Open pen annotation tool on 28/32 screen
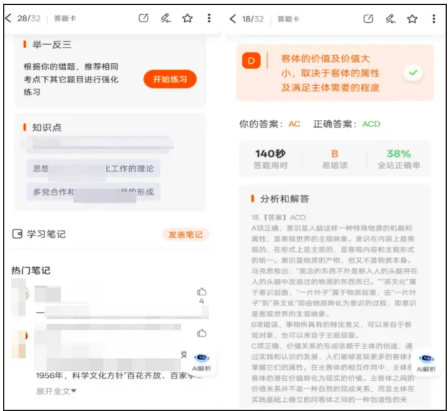The width and height of the screenshot is (448, 411). 165,19
